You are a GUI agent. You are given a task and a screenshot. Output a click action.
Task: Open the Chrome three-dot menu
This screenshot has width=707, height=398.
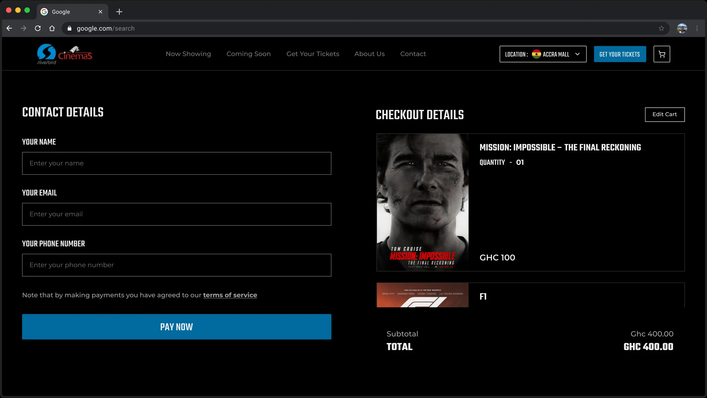[x=697, y=28]
